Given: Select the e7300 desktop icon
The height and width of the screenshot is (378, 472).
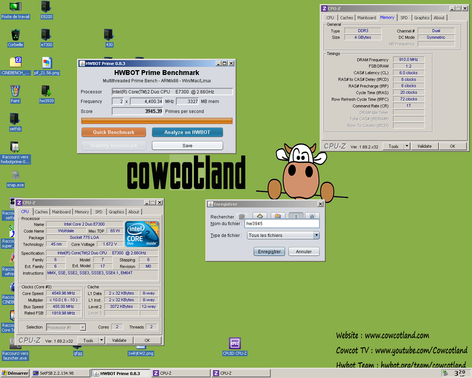Looking at the screenshot, I should [46, 38].
